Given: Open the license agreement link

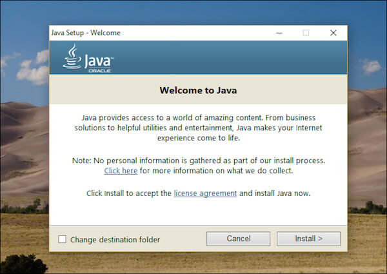Looking at the screenshot, I should [x=205, y=193].
